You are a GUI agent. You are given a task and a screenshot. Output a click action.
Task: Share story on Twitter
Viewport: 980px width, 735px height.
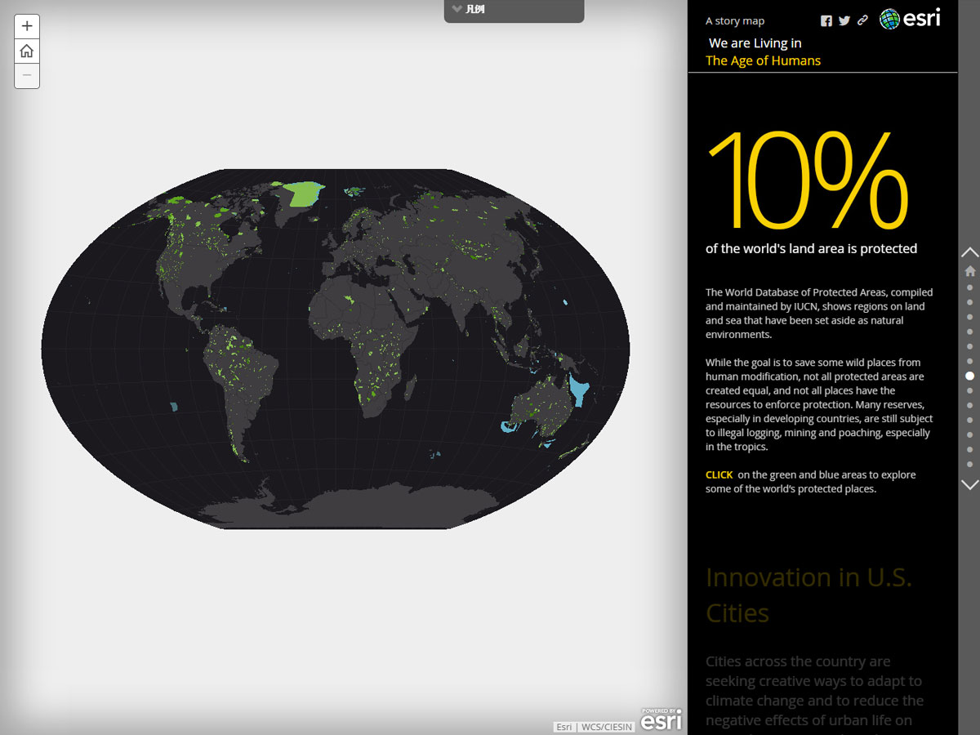[844, 21]
